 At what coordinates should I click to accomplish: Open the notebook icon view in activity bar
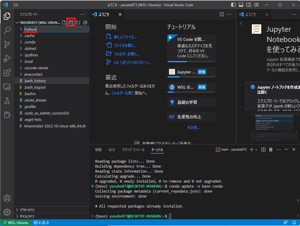(7, 115)
